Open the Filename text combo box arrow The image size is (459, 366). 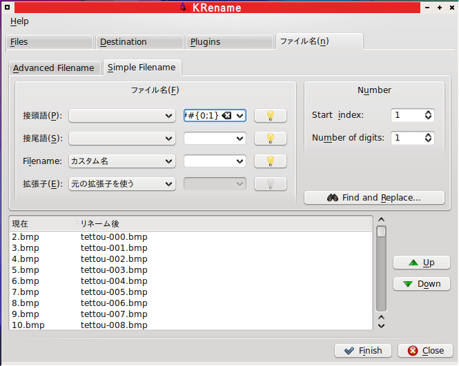click(240, 161)
